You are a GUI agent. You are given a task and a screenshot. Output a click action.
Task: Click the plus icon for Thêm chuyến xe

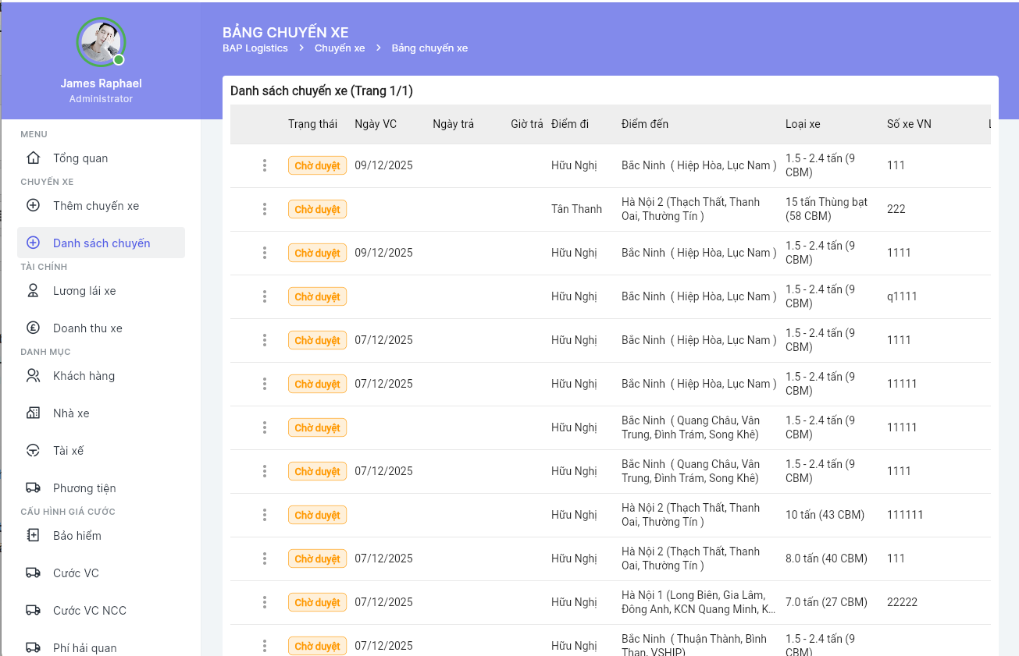coord(33,206)
